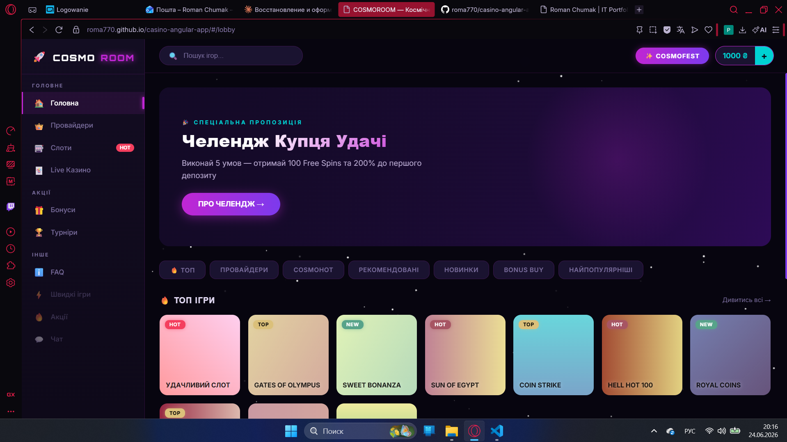Open the downloads icon in toolbar
787x442 pixels.
(742, 30)
